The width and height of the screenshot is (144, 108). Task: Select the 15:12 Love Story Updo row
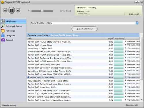(83, 87)
